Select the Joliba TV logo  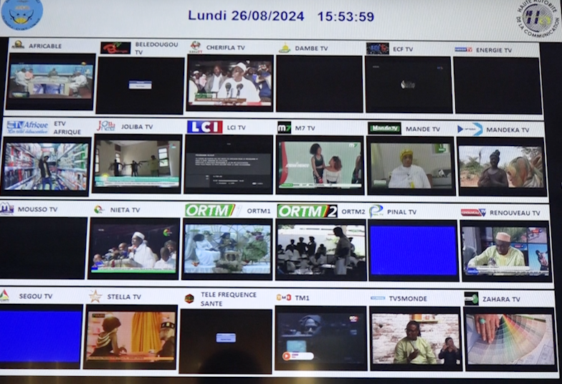(106, 126)
